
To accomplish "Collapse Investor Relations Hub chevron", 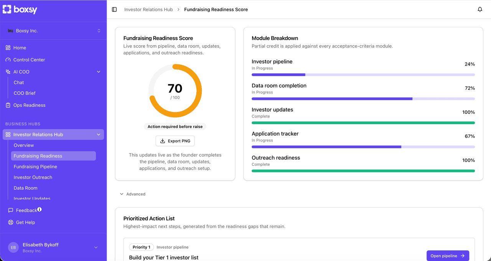I will click(99, 135).
